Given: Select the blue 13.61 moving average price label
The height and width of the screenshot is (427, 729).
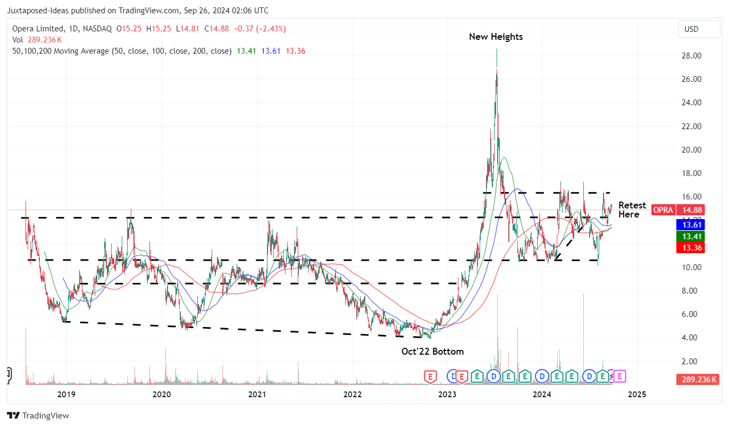Looking at the screenshot, I should (690, 224).
